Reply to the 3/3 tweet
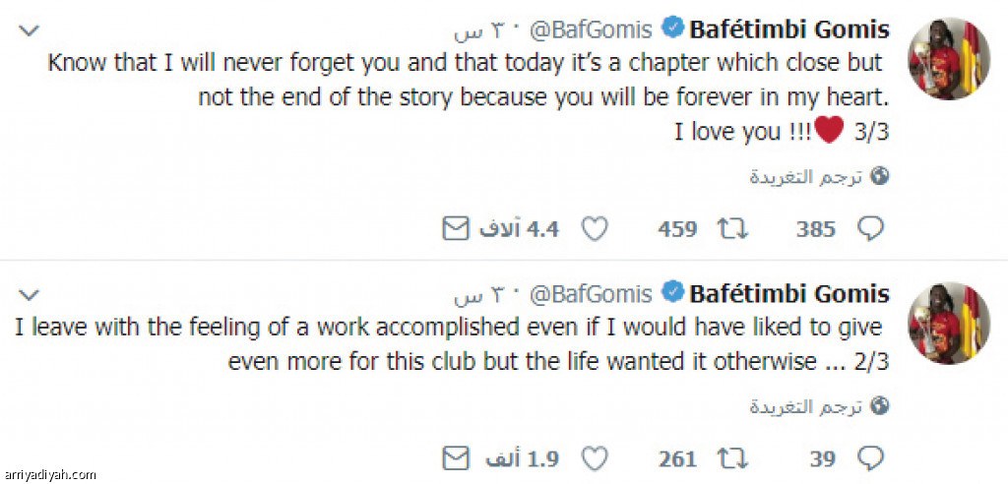 [869, 229]
